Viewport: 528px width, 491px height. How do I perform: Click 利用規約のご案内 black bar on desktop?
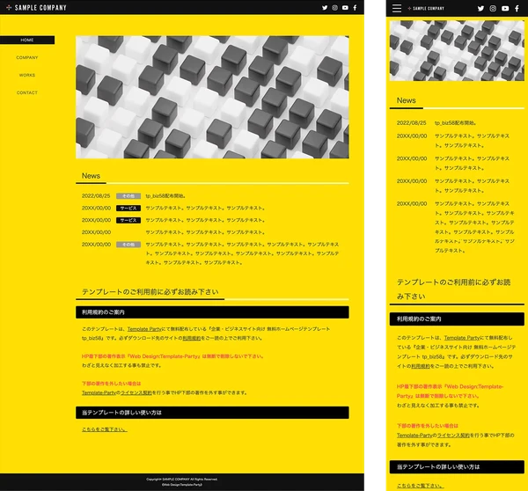212,312
